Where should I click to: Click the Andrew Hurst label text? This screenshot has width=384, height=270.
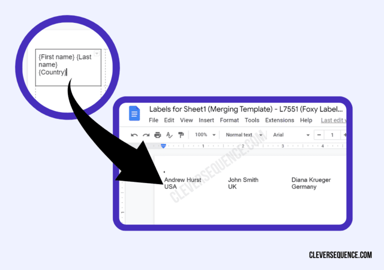point(182,180)
